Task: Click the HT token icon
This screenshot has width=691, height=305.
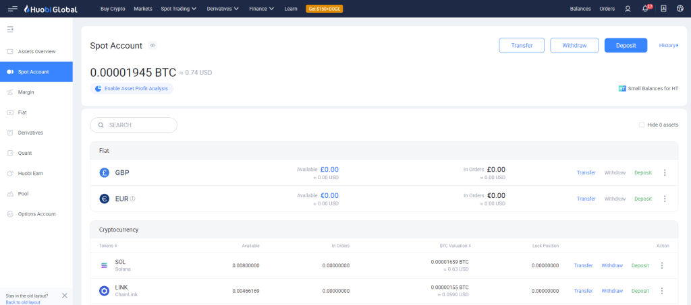Action: pyautogui.click(x=622, y=88)
